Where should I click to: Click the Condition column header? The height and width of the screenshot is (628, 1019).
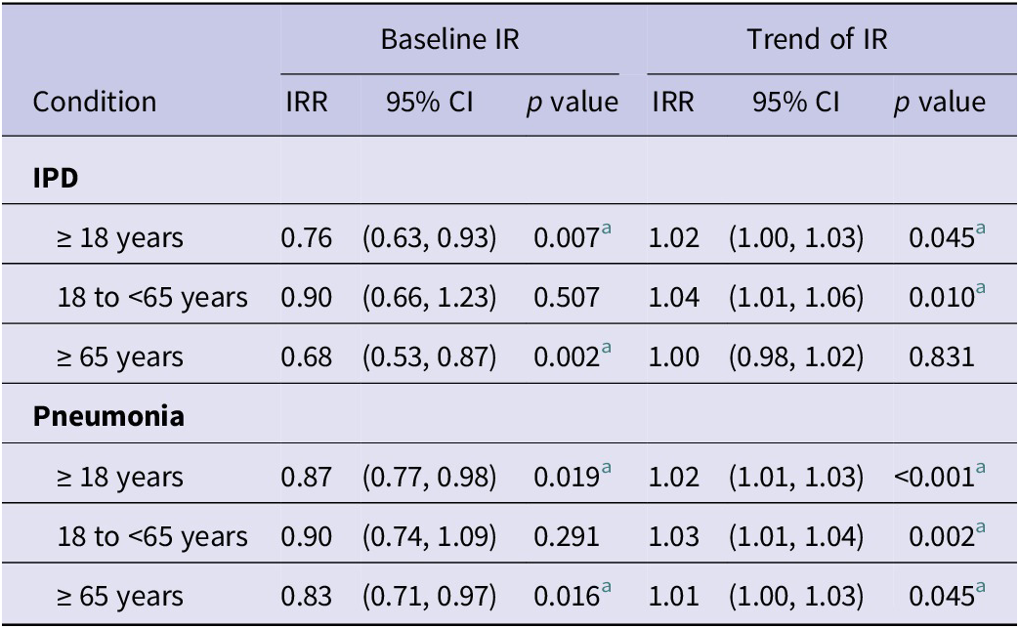pos(95,102)
